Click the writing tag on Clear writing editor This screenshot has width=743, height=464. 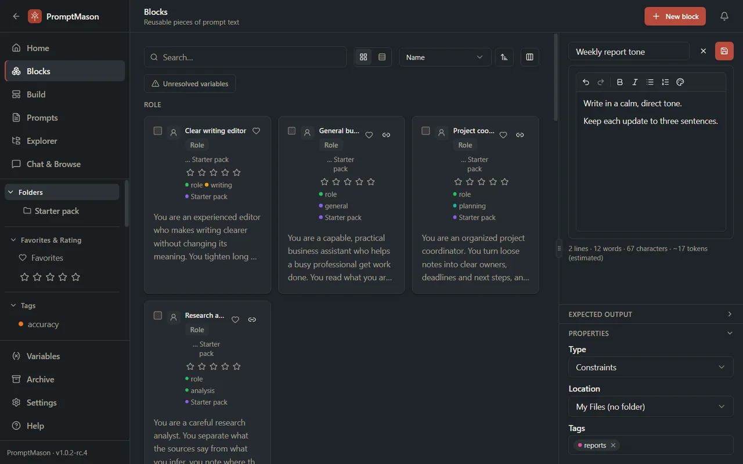tap(219, 185)
